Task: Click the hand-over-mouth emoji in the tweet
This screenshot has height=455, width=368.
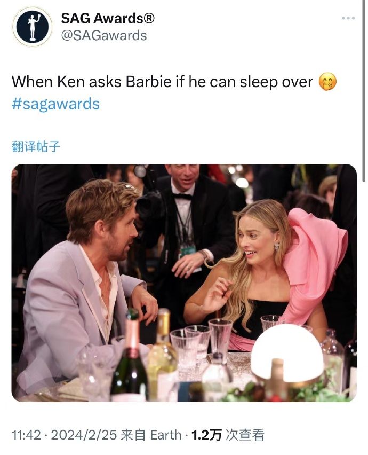Action: pos(327,82)
